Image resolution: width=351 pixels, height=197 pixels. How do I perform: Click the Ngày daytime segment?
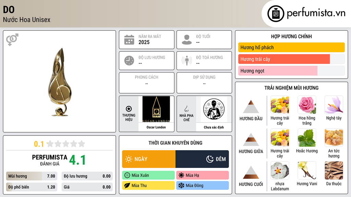pyautogui.click(x=149, y=159)
